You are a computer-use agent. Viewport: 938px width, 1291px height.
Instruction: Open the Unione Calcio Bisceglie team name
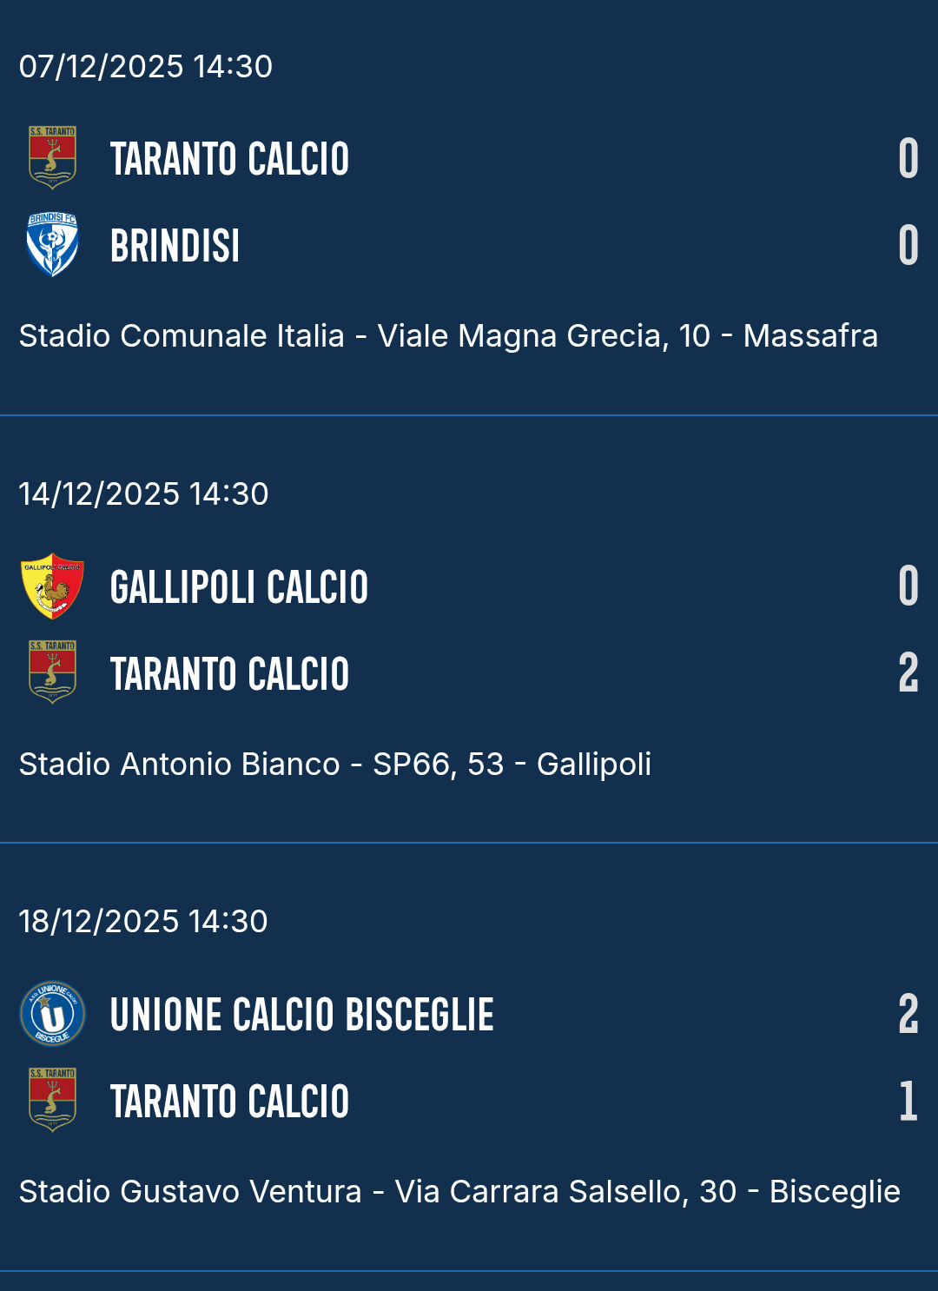pos(301,1015)
